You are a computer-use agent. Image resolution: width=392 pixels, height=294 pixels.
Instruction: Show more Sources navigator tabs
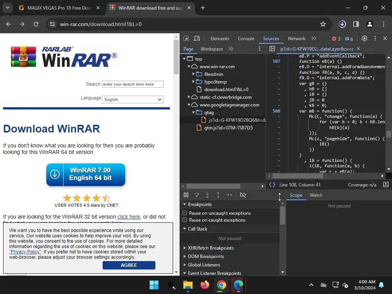tap(230, 49)
